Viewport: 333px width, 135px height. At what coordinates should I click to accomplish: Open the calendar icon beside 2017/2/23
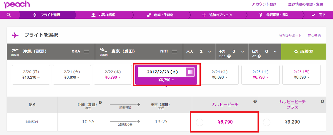pyautogui.click(x=190, y=72)
